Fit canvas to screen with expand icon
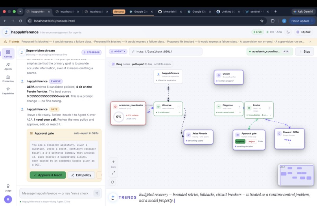317x206 pixels. coord(113,173)
